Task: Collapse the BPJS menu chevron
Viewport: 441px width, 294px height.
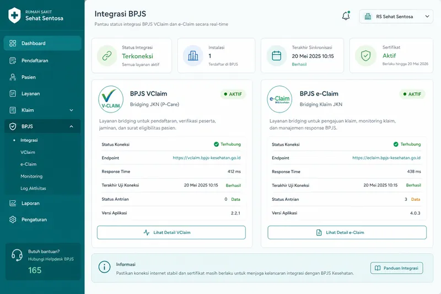Action: coord(72,127)
